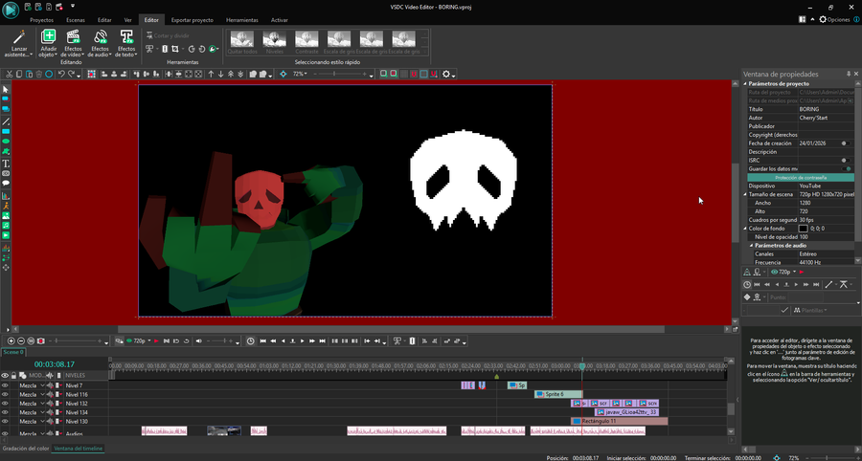Collapse Parámetros de proyecto section
The height and width of the screenshot is (461, 862).
(x=746, y=84)
